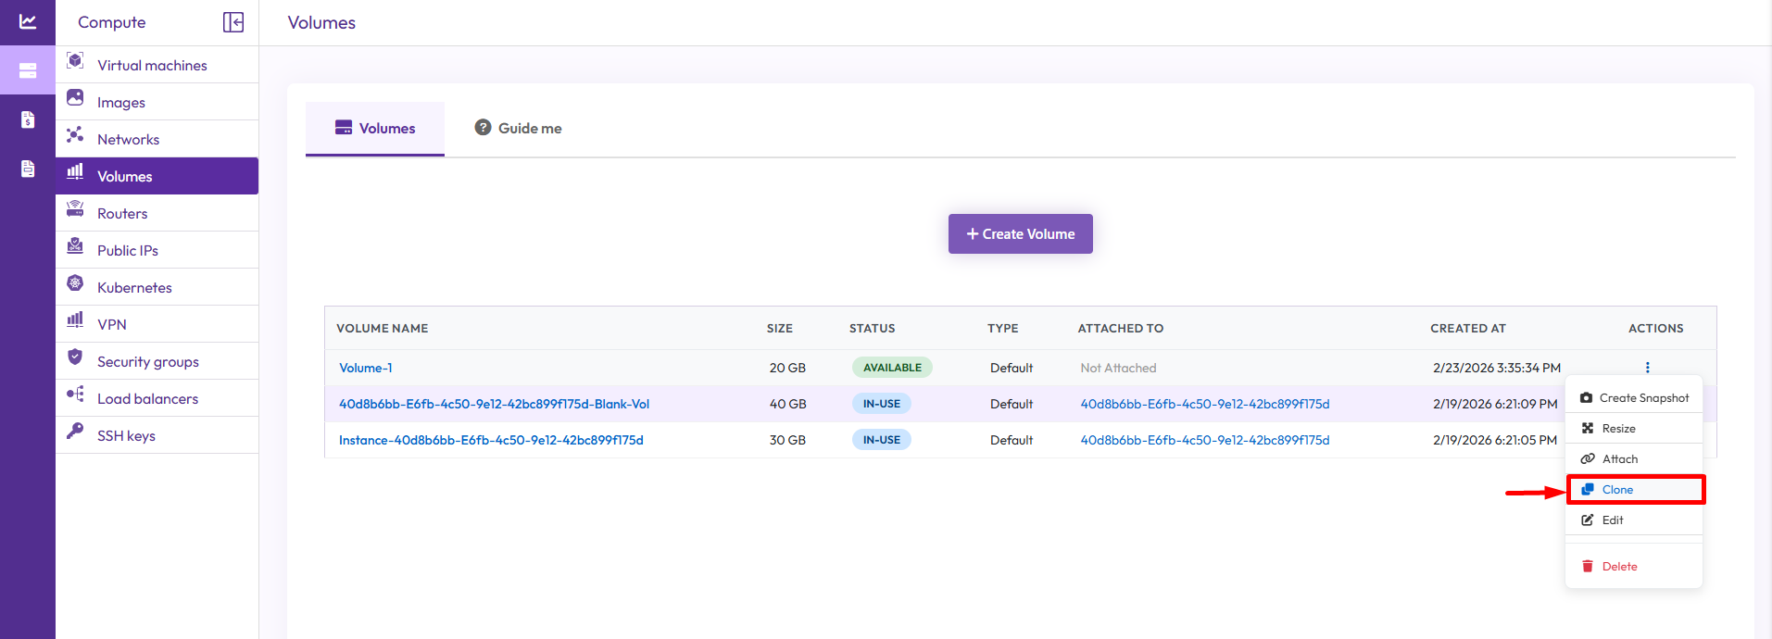Open the Load balancers page

[x=147, y=398]
